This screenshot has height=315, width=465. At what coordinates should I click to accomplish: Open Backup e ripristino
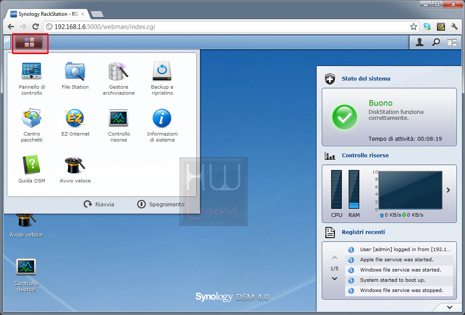click(x=162, y=78)
